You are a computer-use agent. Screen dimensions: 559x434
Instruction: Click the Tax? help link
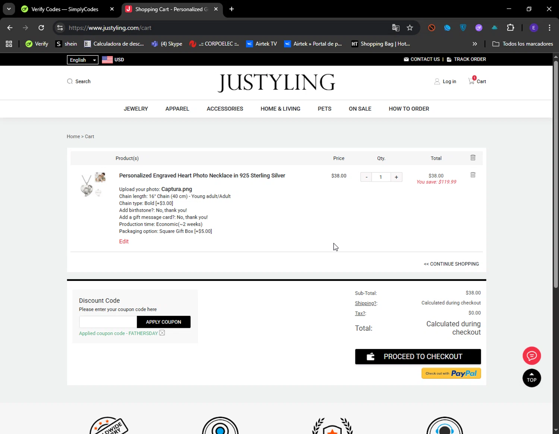(360, 313)
